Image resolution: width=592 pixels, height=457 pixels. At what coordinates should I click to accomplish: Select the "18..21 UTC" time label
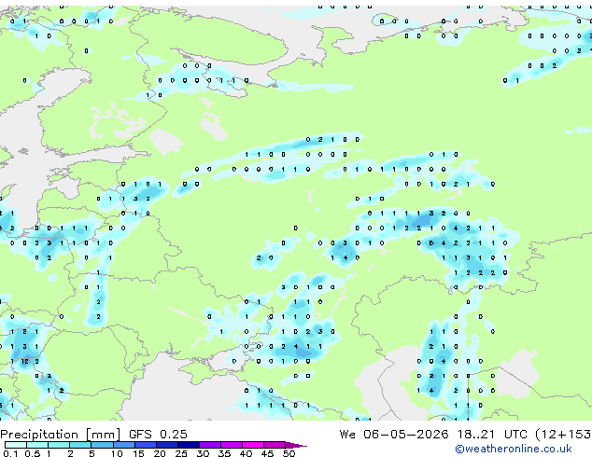coord(492,435)
